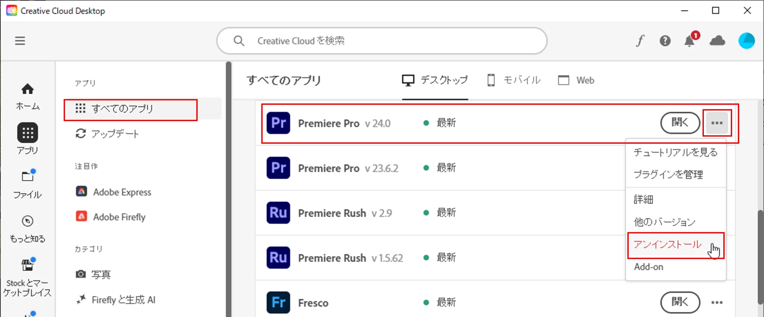Open the Firefly と生成 AI category

click(x=123, y=300)
